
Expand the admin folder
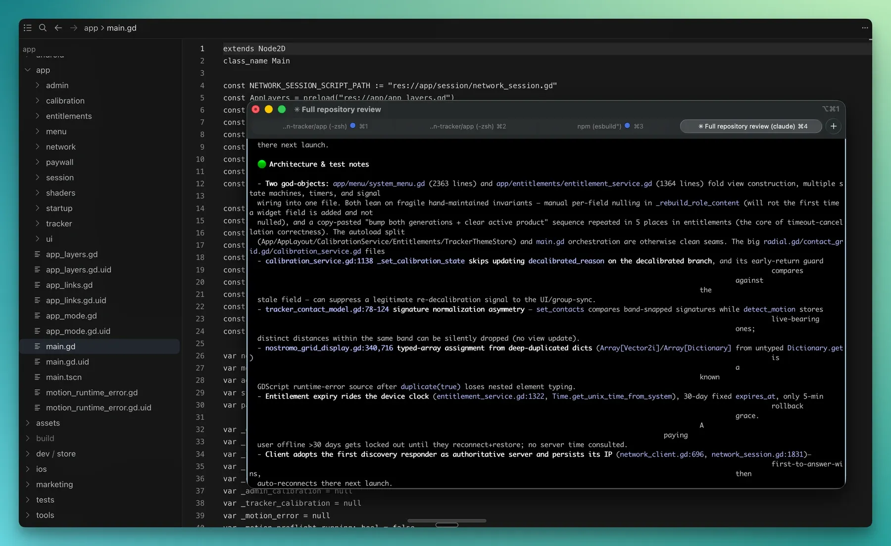[38, 85]
